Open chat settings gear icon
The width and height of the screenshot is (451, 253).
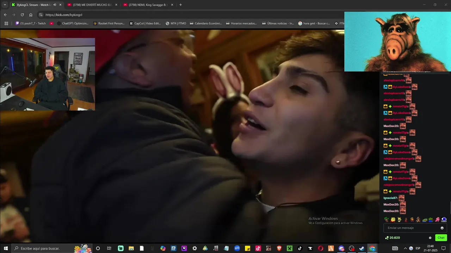[430, 238]
